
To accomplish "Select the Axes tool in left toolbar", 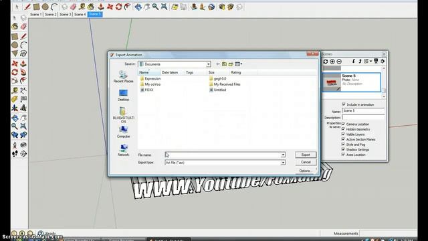I will 15,108.
